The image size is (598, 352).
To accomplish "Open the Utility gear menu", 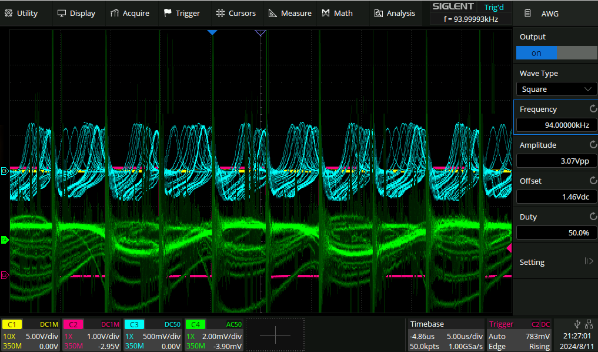I will click(21, 13).
